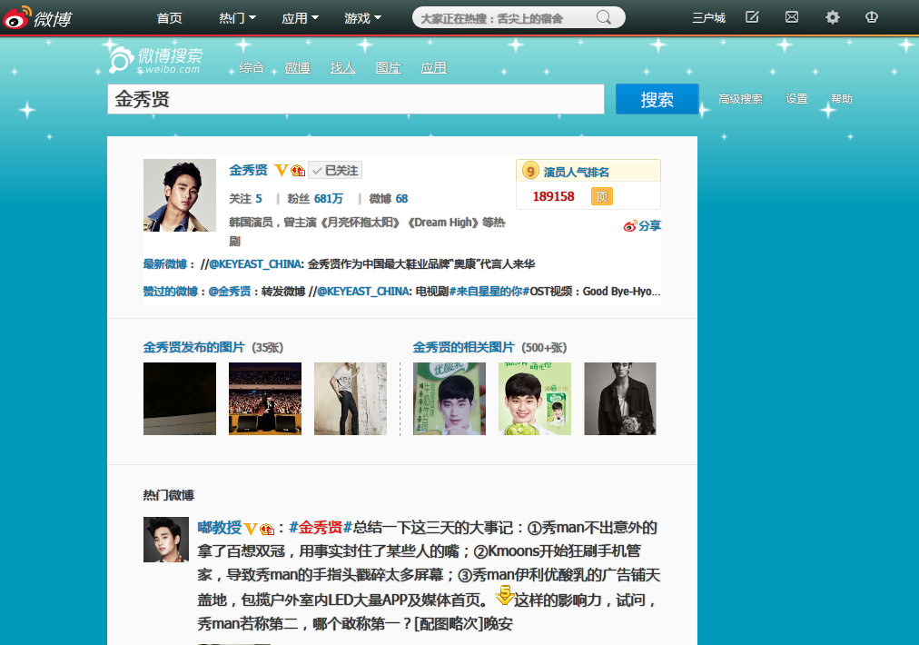The width and height of the screenshot is (919, 645).
Task: Open the concert crowd image thumbnail
Action: [x=265, y=399]
